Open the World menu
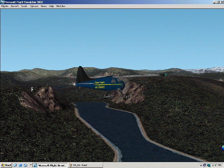This screenshot has height=168, width=224. coord(24,6)
